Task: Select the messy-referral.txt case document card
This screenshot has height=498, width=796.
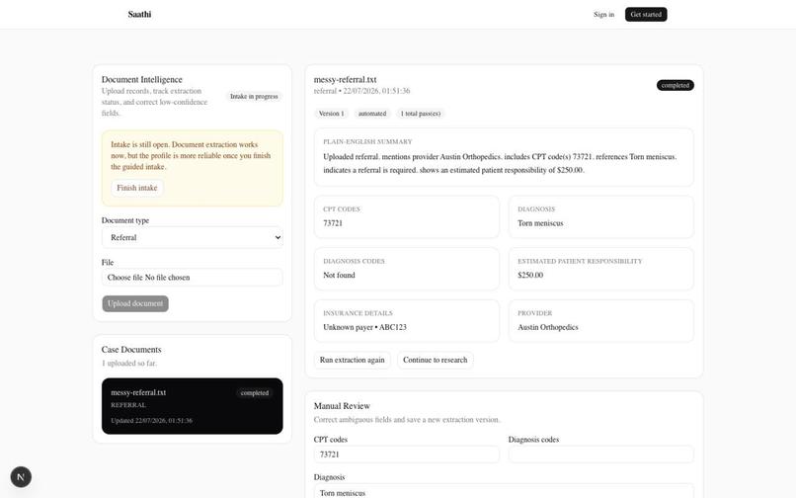Action: tap(193, 406)
